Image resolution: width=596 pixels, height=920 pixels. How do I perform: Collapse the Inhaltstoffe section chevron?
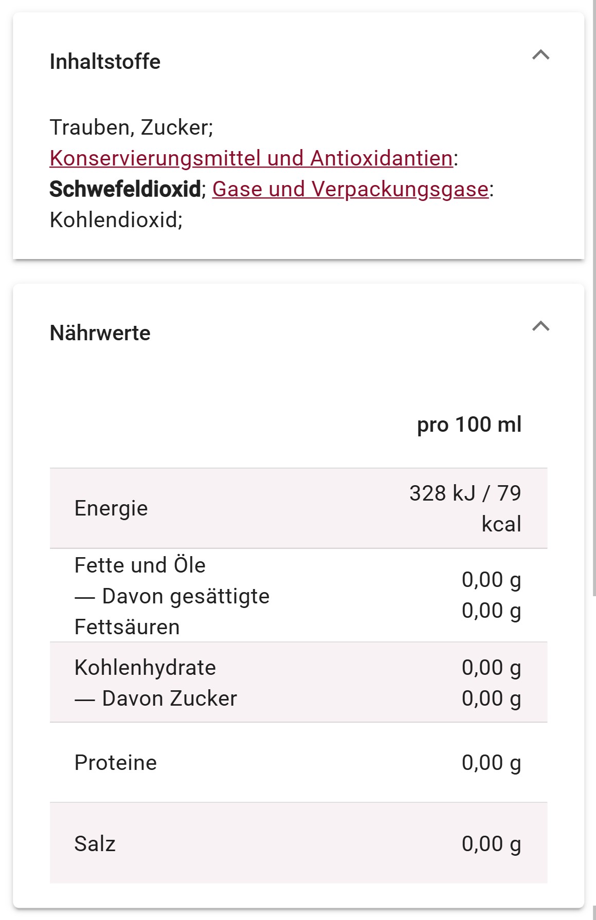(540, 54)
